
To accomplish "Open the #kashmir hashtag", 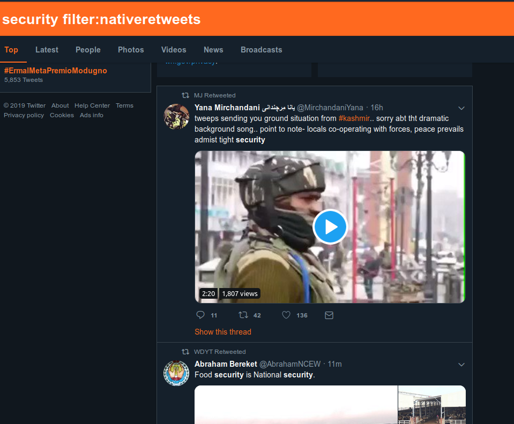I will coord(354,118).
